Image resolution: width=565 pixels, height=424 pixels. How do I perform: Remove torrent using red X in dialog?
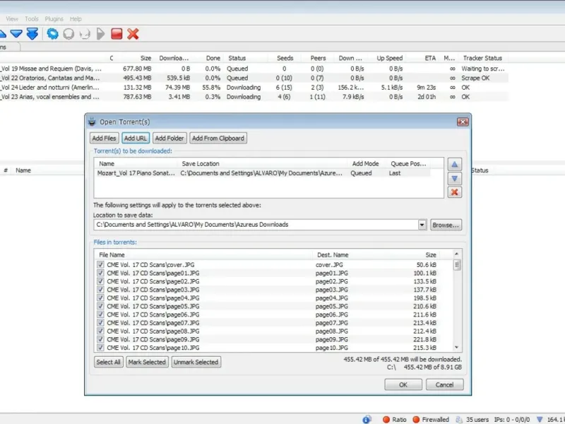455,192
